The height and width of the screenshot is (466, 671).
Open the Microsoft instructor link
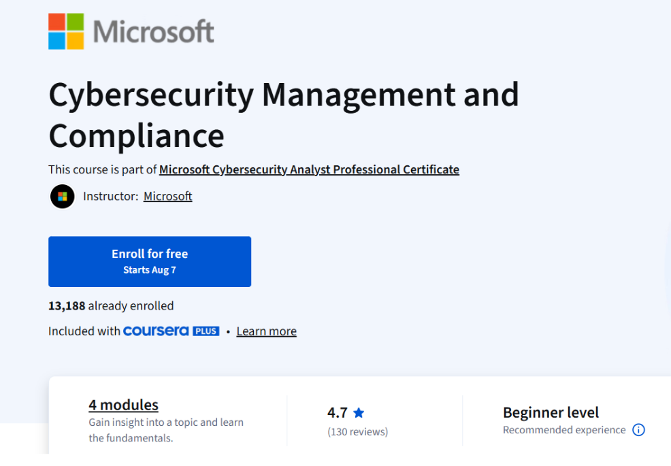coord(167,196)
